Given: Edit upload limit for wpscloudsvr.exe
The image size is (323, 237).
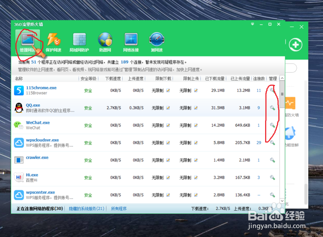Looking at the screenshot, I should [x=196, y=143].
